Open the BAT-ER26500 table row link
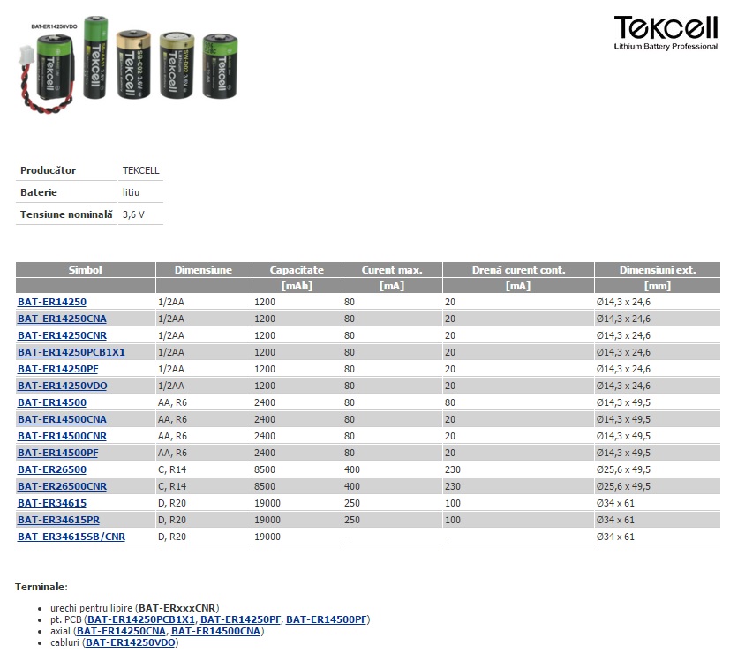730x653 pixels. point(52,469)
